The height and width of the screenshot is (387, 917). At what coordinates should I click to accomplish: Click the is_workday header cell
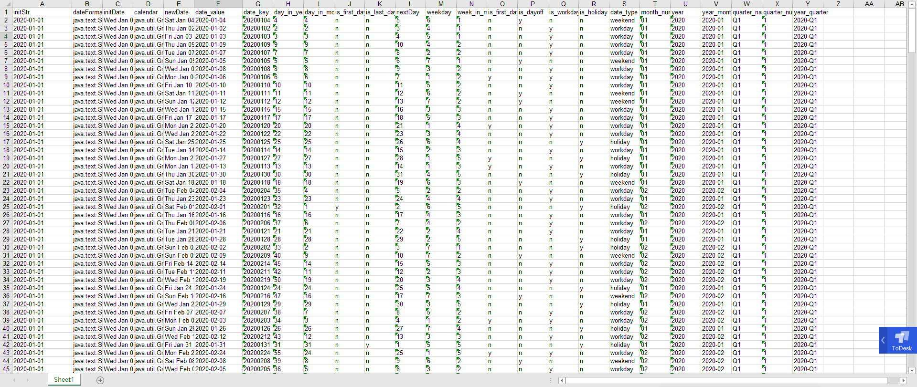pos(563,12)
